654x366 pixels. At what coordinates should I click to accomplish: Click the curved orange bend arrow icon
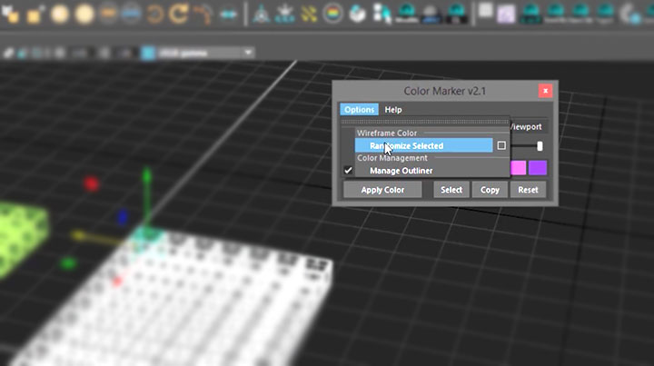[203, 15]
